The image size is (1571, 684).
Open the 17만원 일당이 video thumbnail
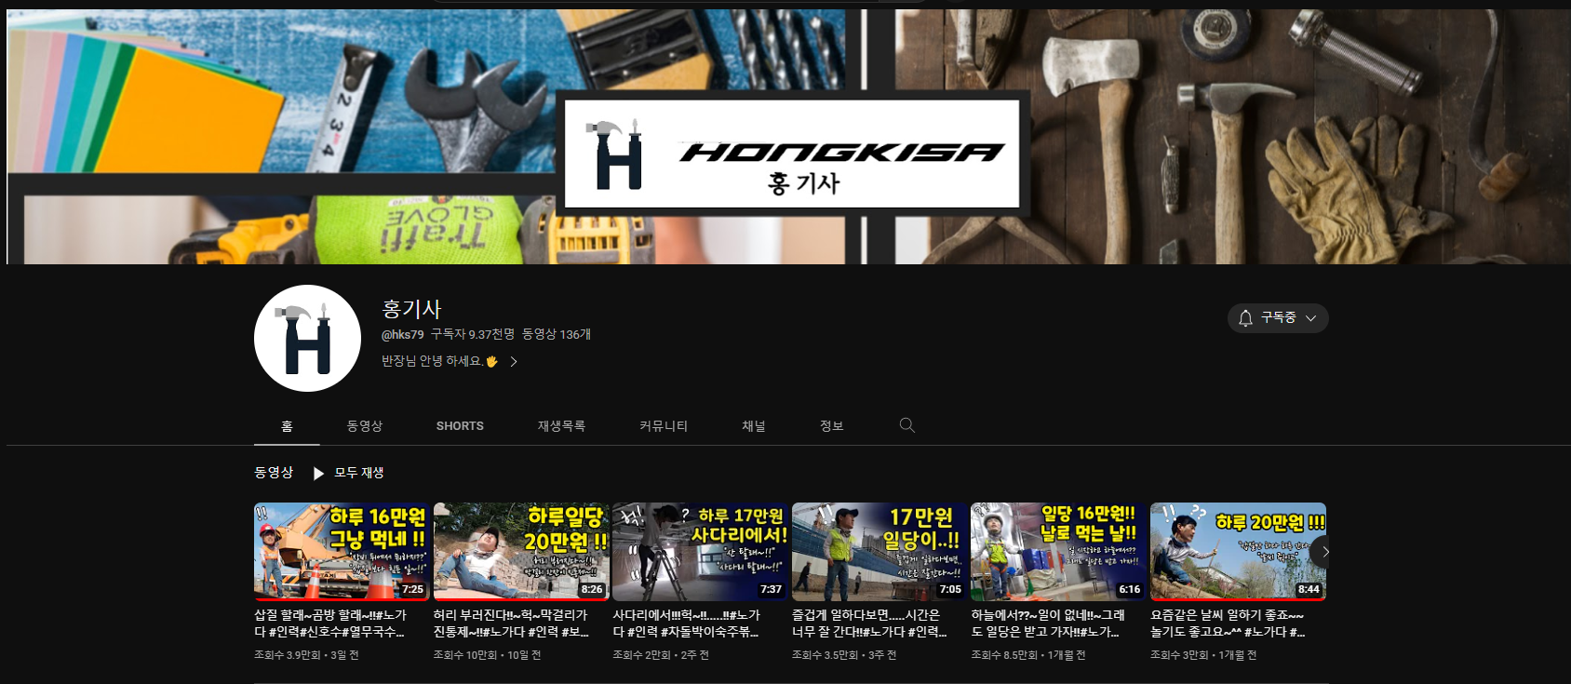tap(879, 552)
